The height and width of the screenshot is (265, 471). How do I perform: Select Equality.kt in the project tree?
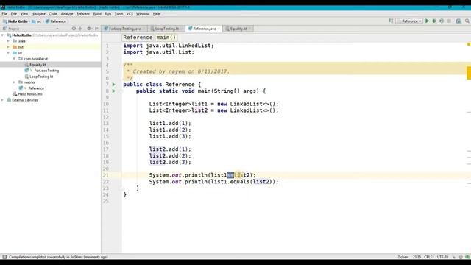click(x=38, y=65)
